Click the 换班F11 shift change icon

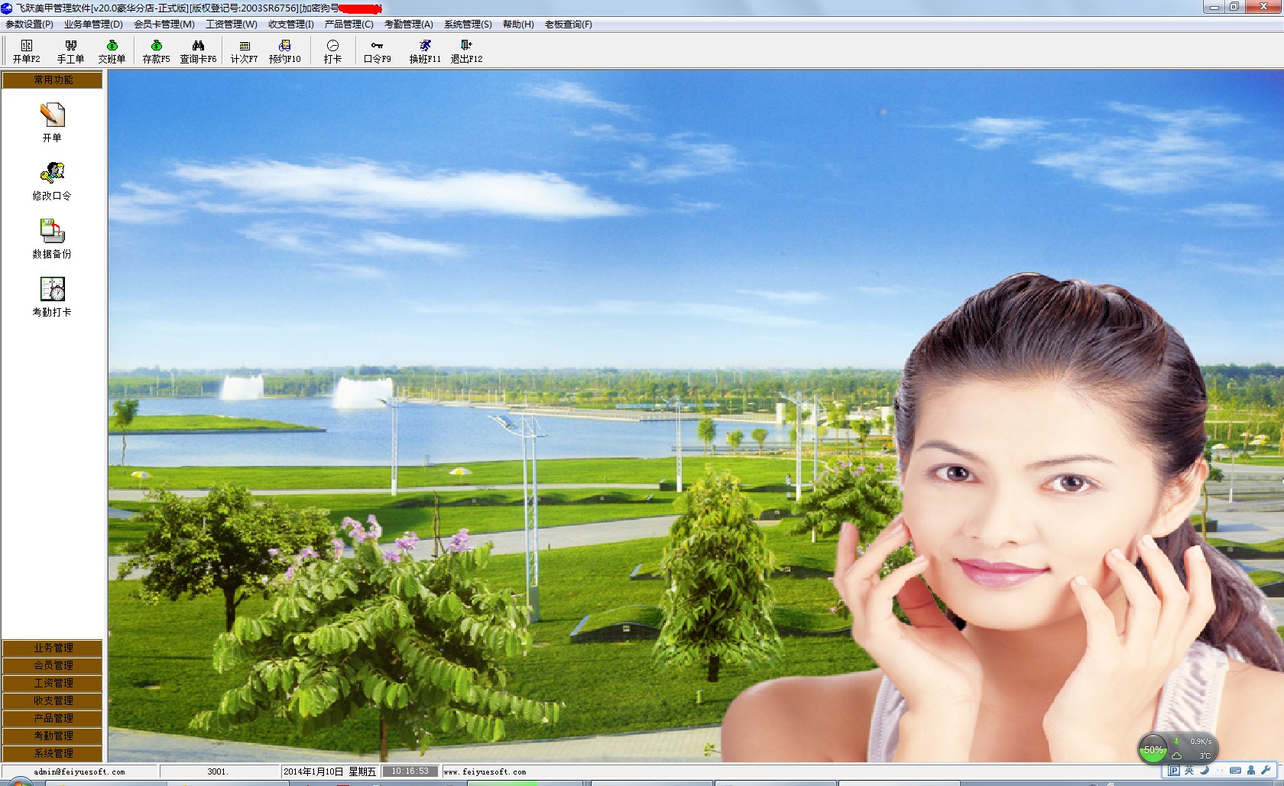click(x=425, y=51)
